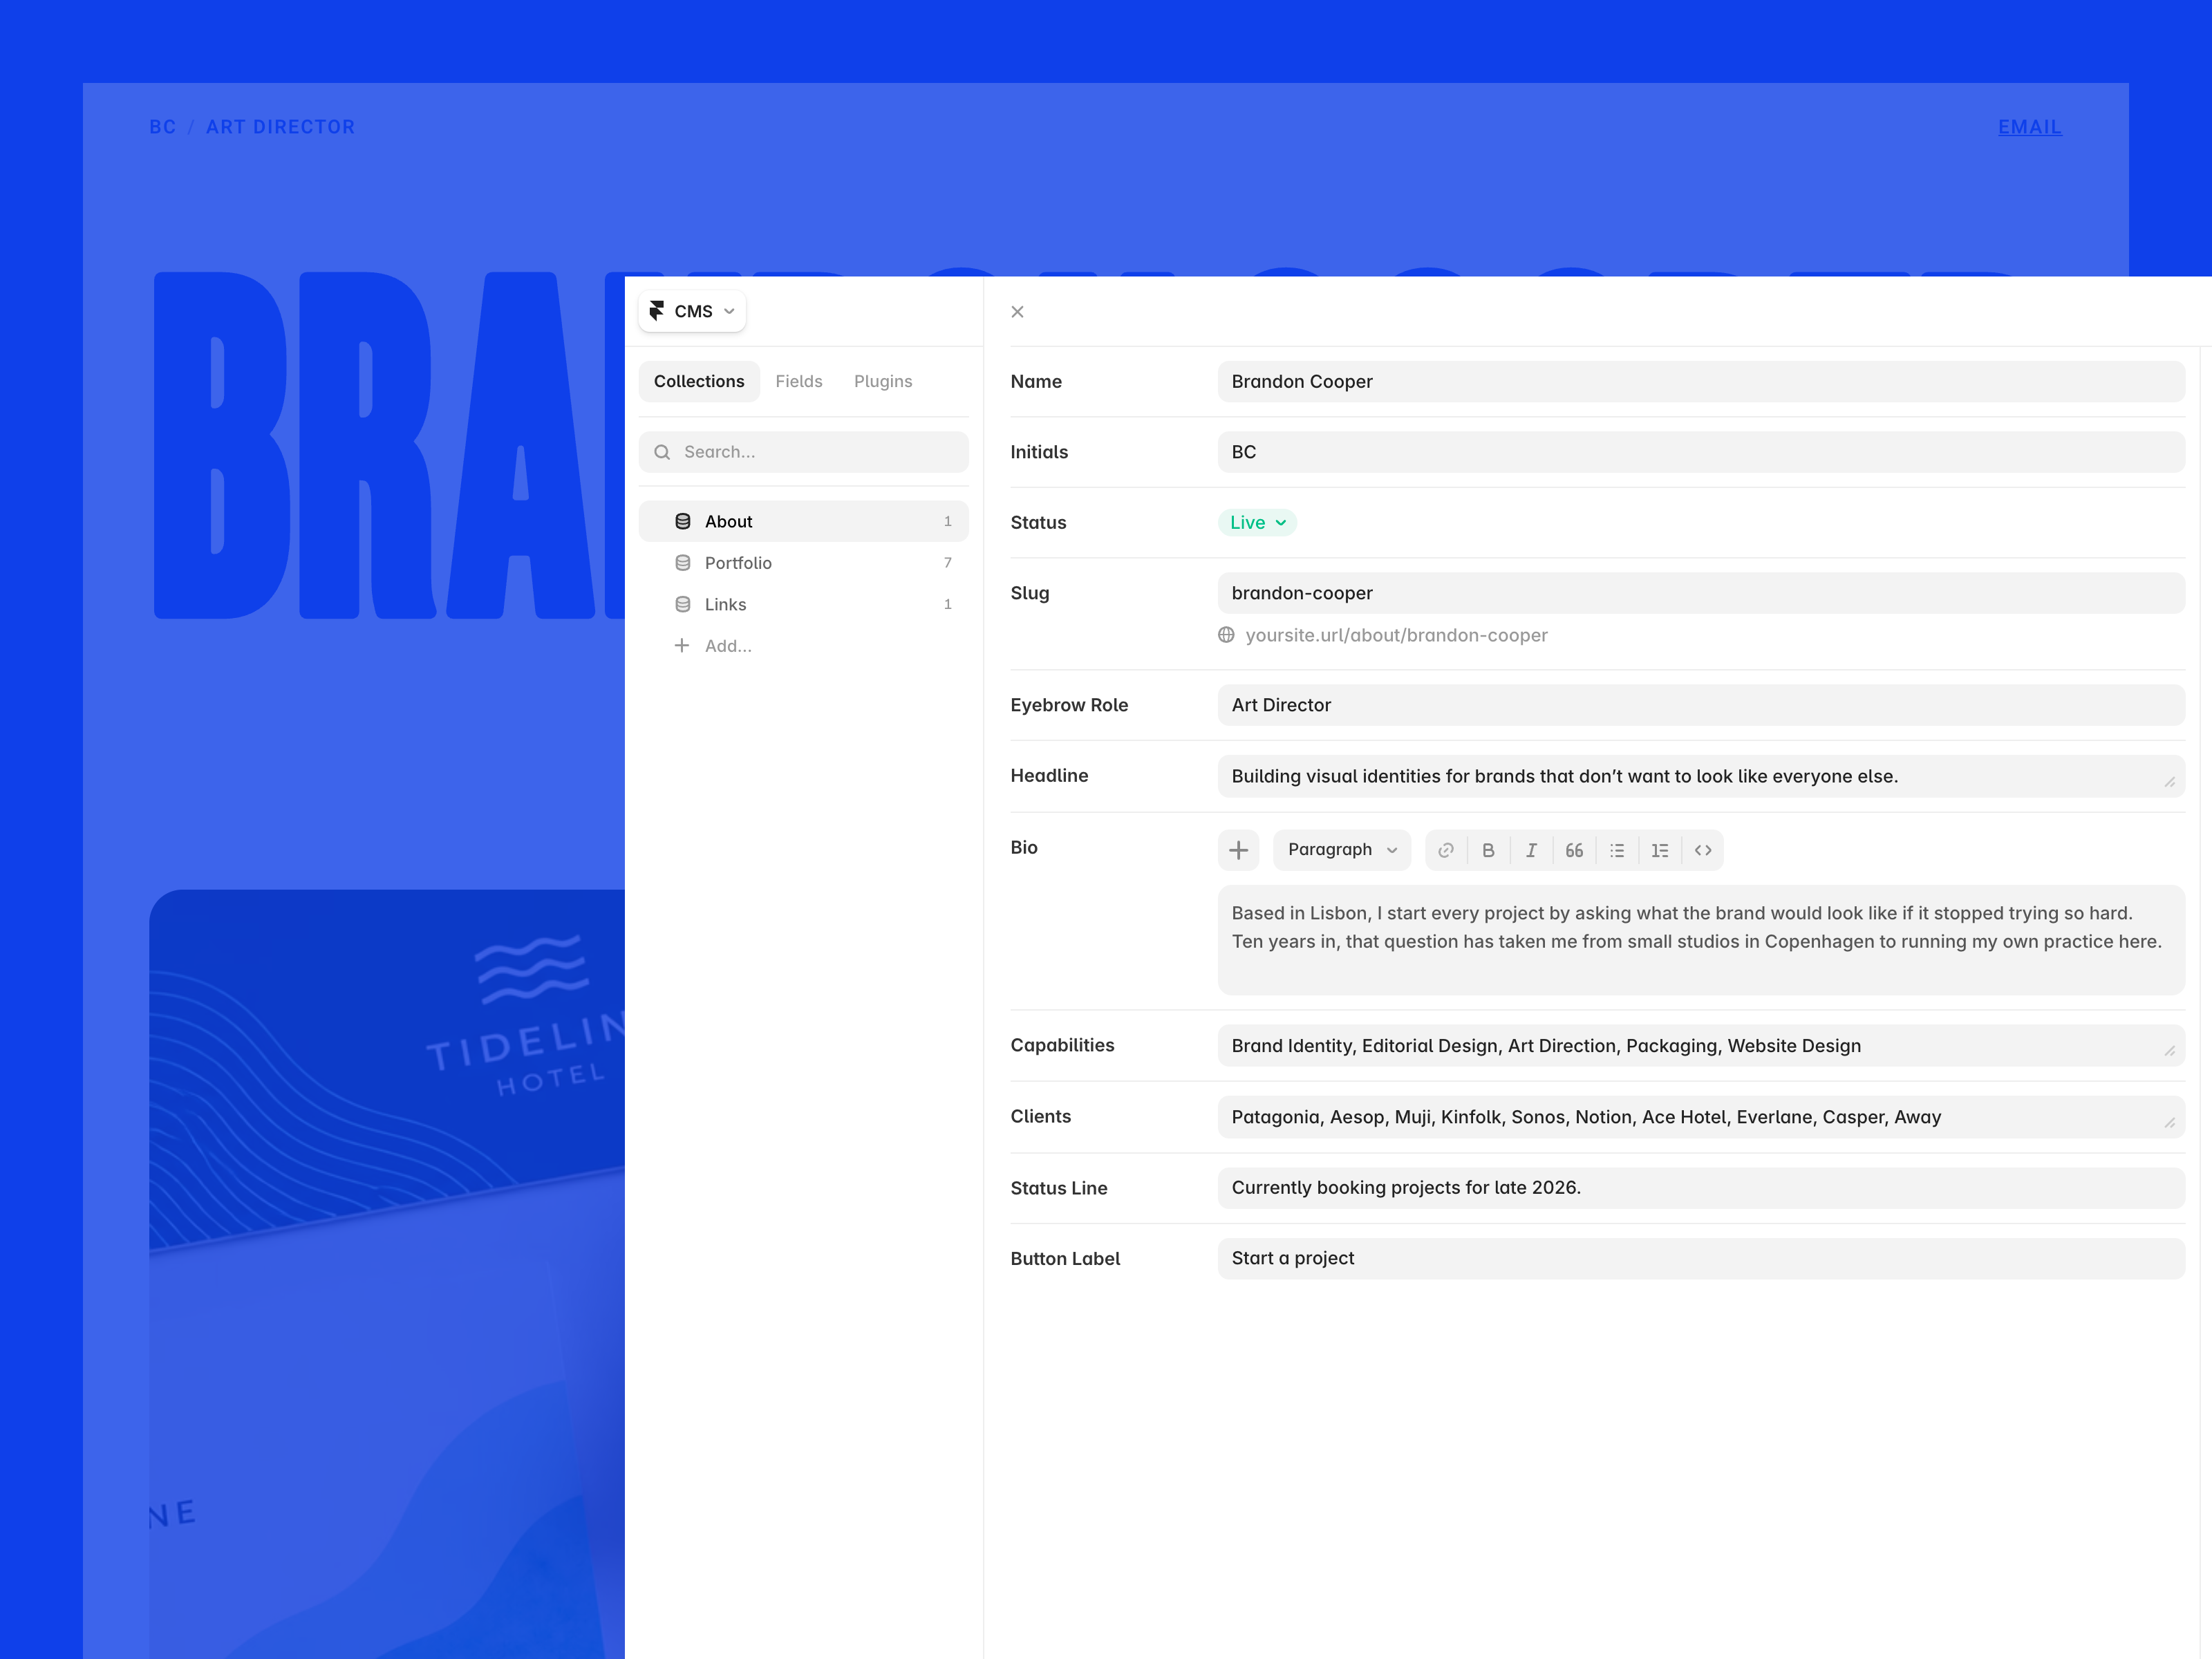
Task: Switch to the Plugins tab
Action: coord(883,381)
